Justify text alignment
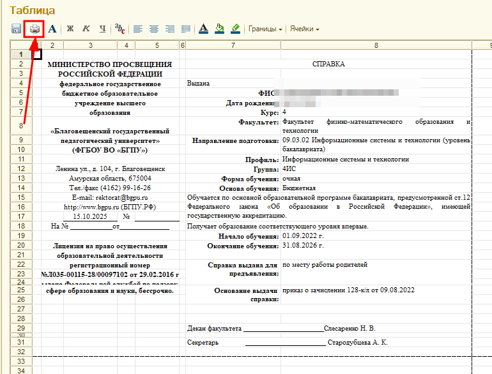The height and width of the screenshot is (374, 492). (x=186, y=29)
